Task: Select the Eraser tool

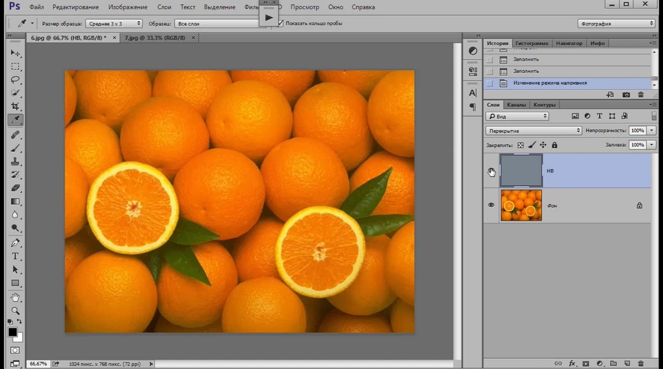Action: click(x=15, y=188)
